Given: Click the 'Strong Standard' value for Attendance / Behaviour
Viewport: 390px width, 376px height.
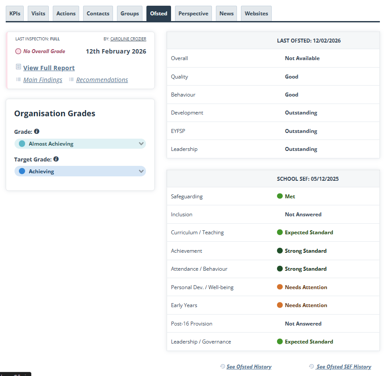Looking at the screenshot, I should pyautogui.click(x=306, y=269).
